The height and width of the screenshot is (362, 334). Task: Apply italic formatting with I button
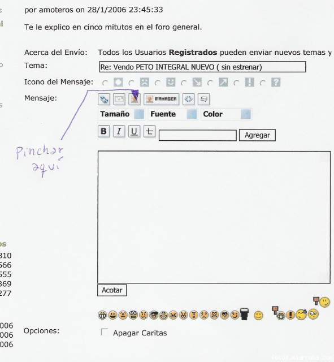point(119,131)
